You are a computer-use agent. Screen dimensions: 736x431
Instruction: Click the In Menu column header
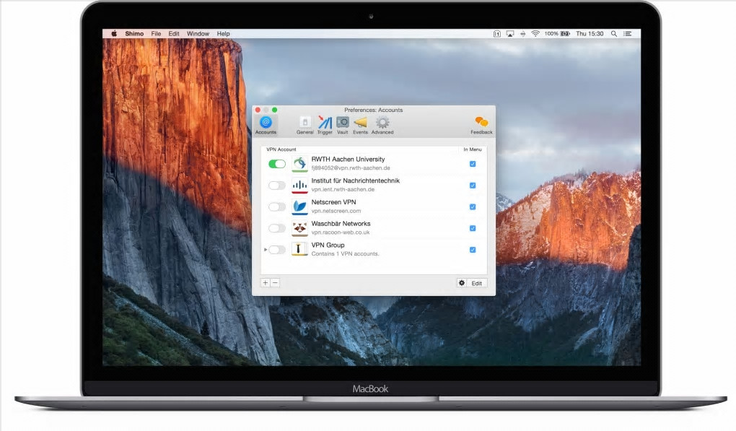tap(473, 149)
